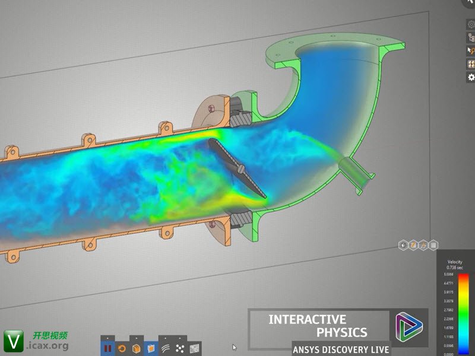Restart simulation with orange circular arrow

pos(122,348)
